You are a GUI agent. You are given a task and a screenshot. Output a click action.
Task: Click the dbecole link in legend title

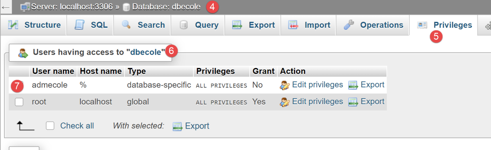[146, 52]
